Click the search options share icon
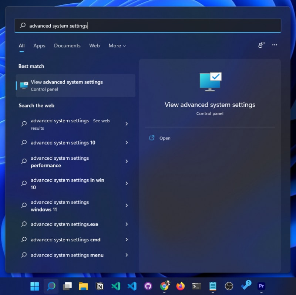Image resolution: width=296 pixels, height=295 pixels. 261,45
